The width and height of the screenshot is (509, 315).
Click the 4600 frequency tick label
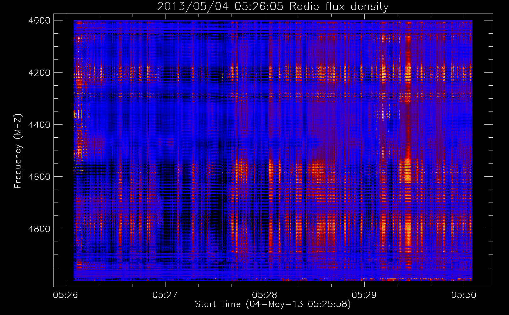click(39, 177)
